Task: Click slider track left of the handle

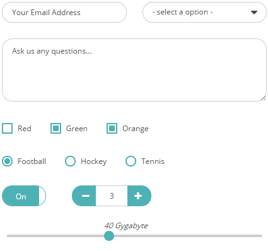Action: (55, 236)
